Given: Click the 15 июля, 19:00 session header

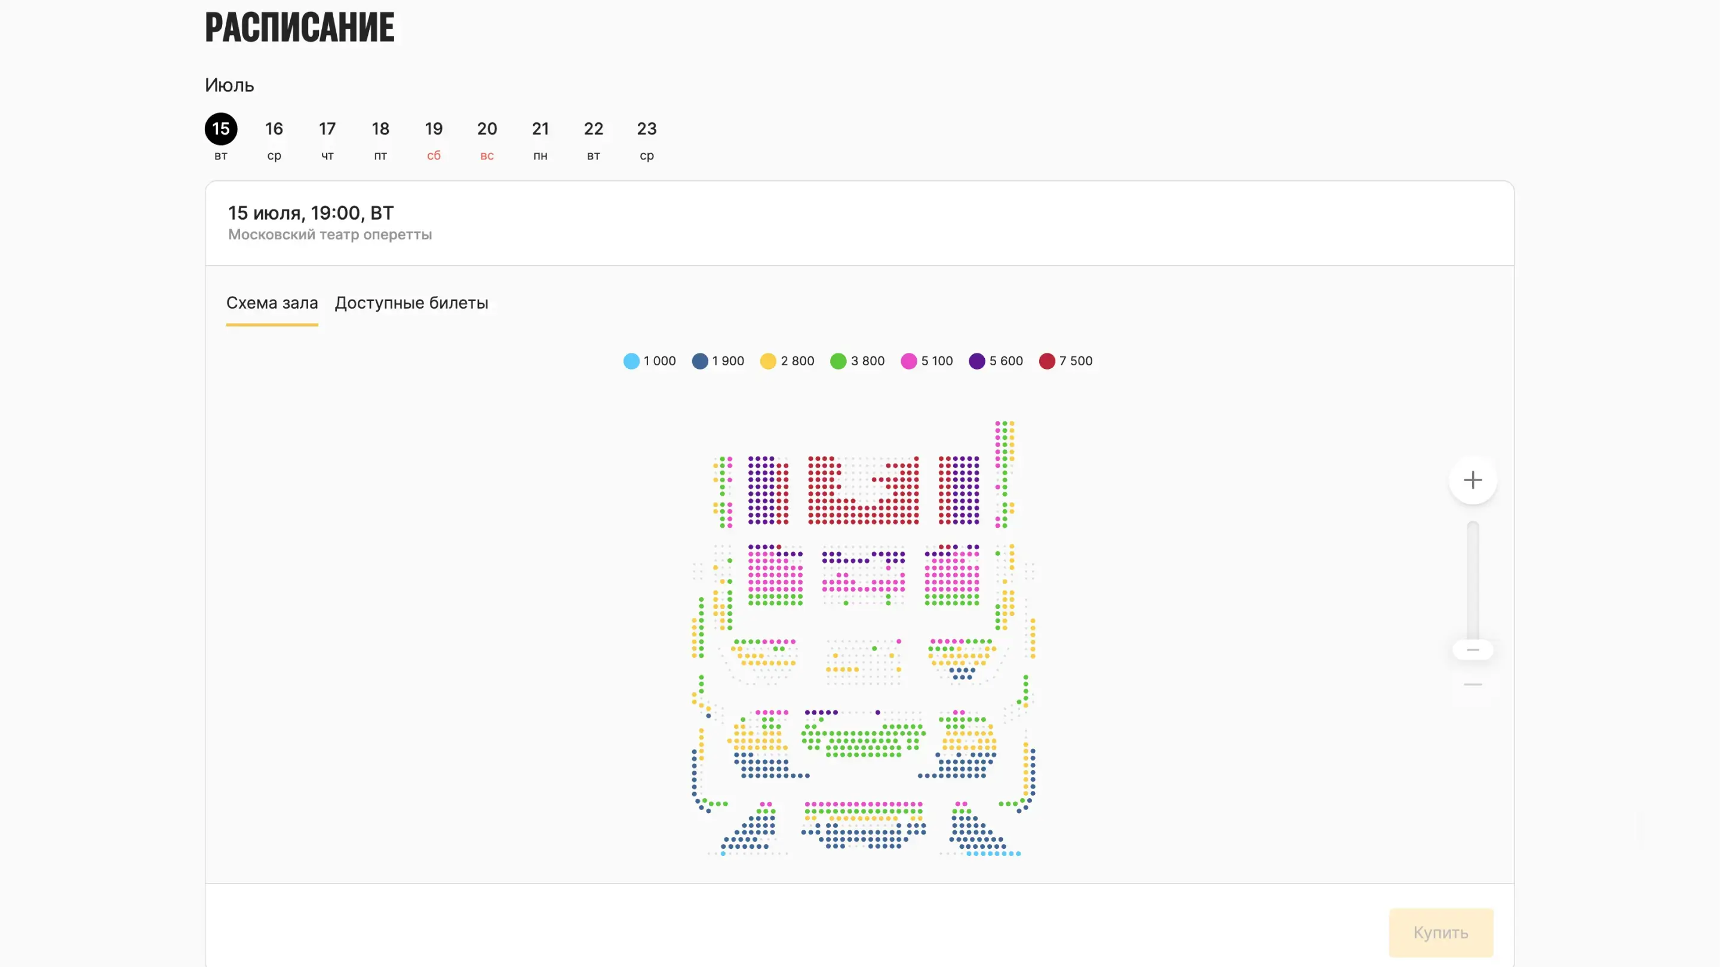Looking at the screenshot, I should 311,214.
